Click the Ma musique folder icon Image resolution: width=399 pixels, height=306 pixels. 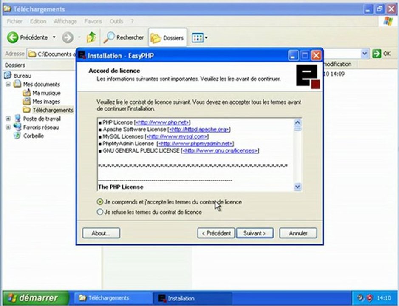click(x=26, y=93)
